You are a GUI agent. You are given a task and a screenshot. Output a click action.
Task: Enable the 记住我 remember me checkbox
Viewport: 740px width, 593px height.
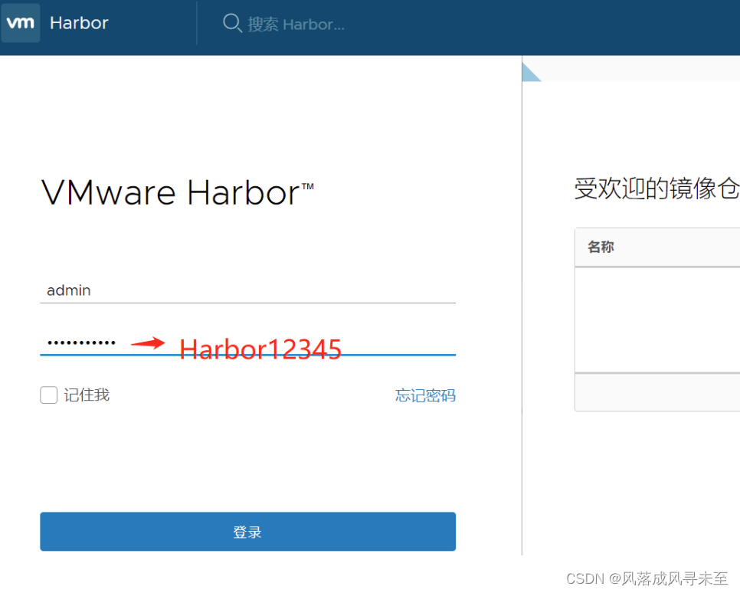(x=48, y=395)
